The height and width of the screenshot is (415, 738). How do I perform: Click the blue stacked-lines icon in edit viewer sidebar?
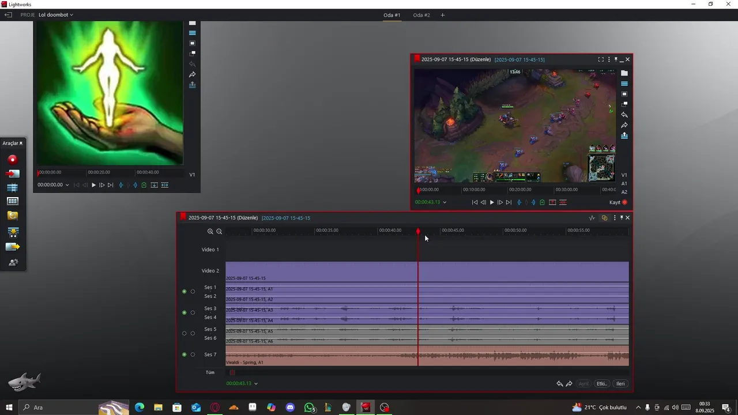click(x=624, y=84)
